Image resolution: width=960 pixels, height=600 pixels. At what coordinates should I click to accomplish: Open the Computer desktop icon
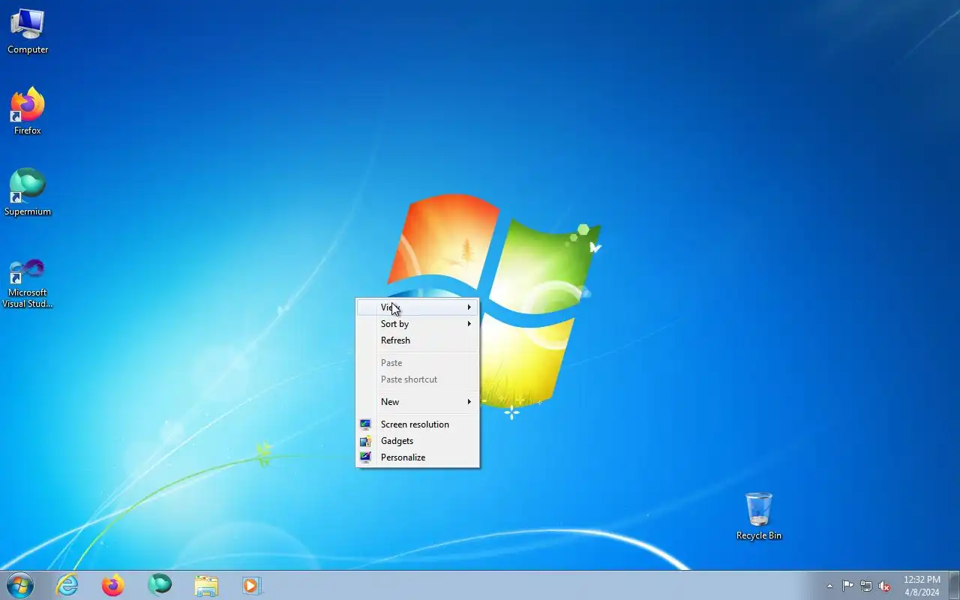pos(28,31)
